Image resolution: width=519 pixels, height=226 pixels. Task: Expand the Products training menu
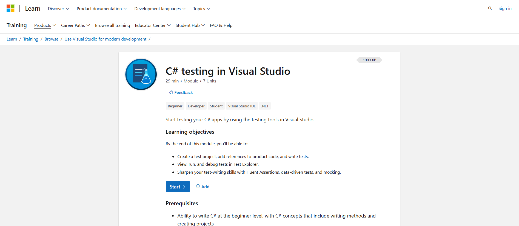[45, 25]
